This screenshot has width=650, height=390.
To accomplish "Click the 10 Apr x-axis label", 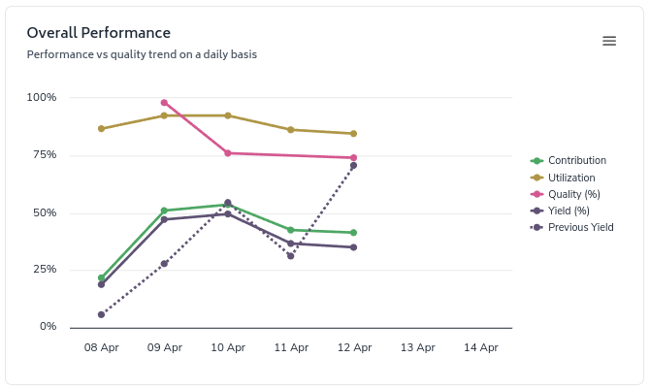I will (x=228, y=347).
